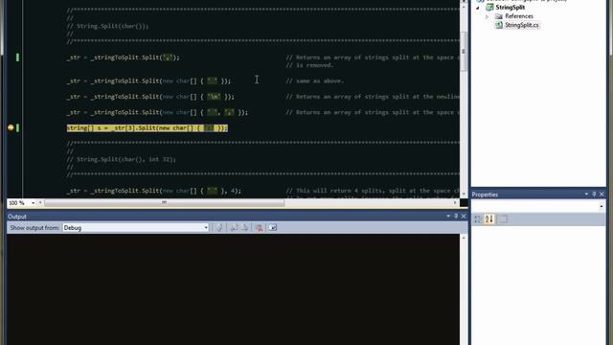Viewport: 613px width, 345px height.
Task: Open Properties panel window position menu
Action: tap(586, 195)
